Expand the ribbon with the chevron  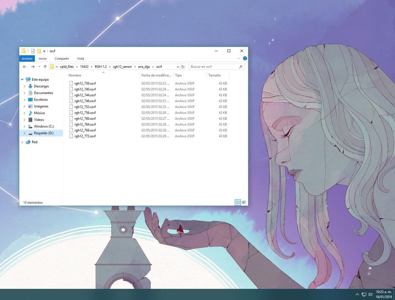point(239,59)
